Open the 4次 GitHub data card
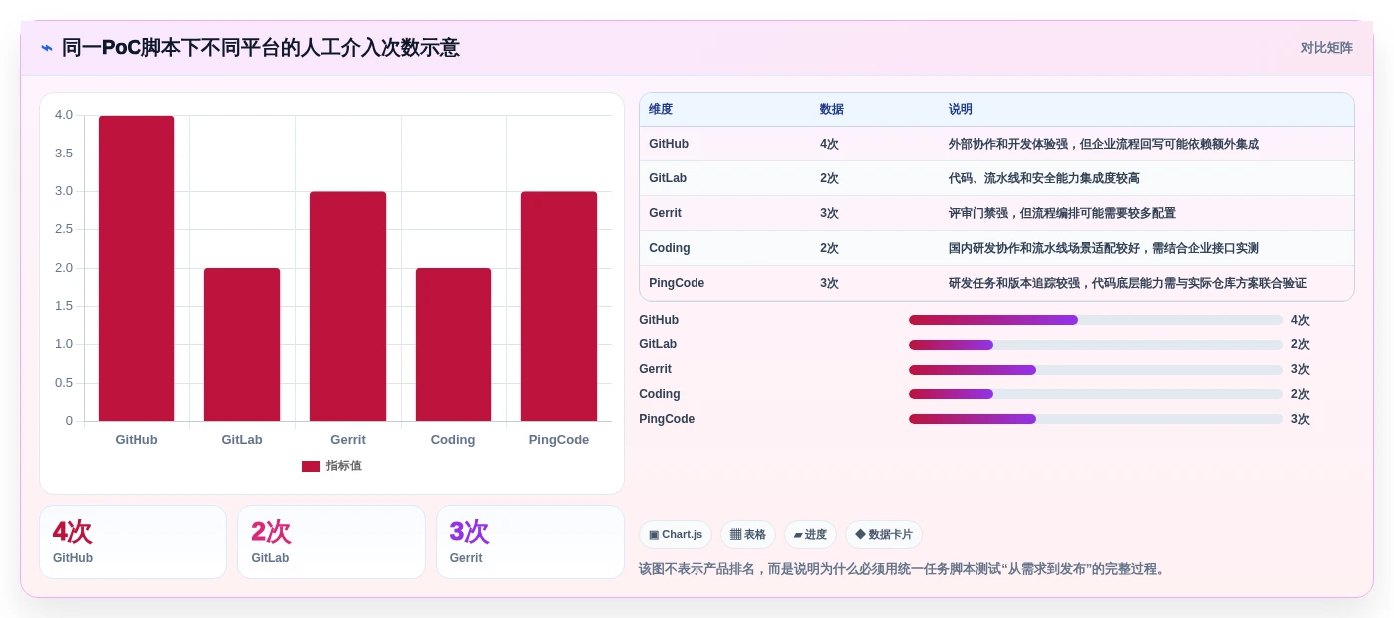This screenshot has width=1394, height=618. [133, 542]
